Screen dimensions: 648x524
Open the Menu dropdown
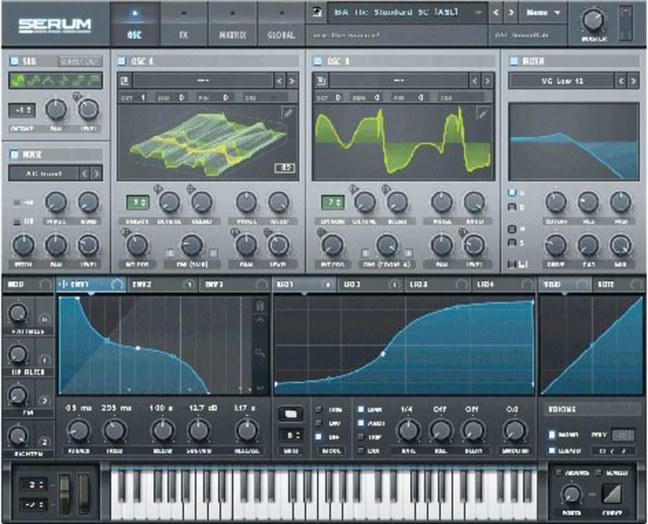(543, 13)
